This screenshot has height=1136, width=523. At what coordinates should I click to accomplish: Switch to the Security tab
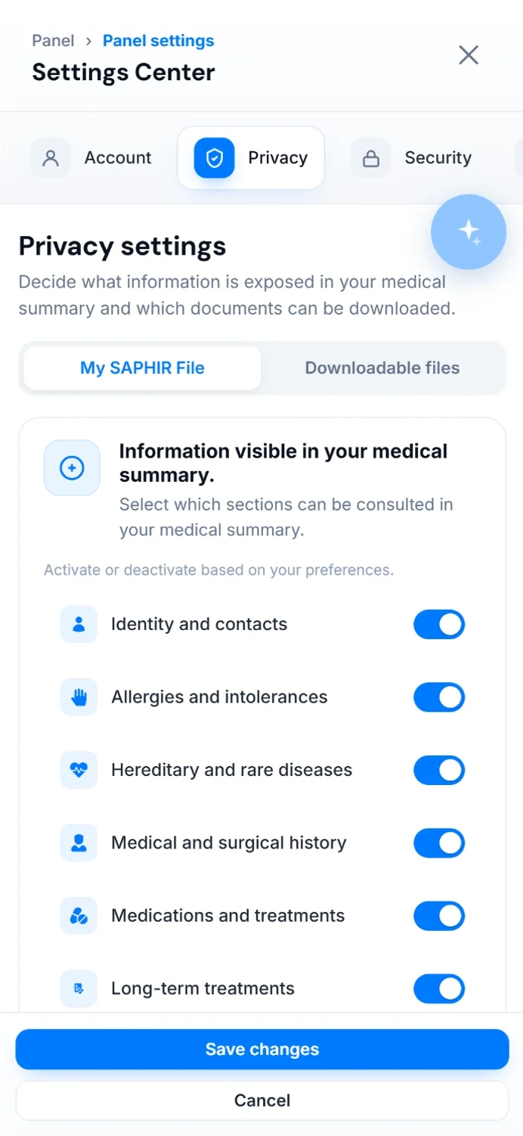point(412,158)
